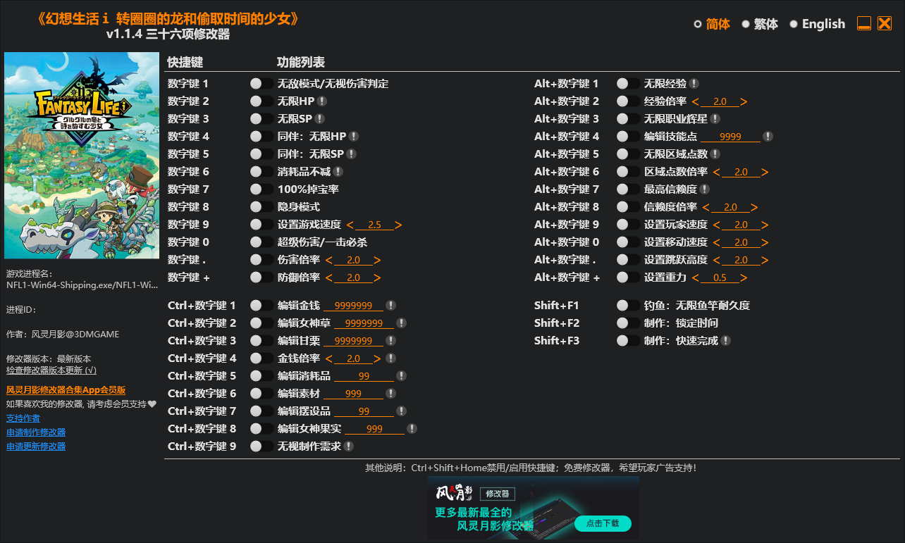Click 编辑技能点 value field 9999

click(x=731, y=137)
